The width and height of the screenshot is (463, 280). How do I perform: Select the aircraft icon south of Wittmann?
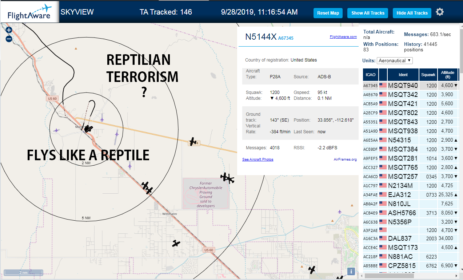(x=176, y=243)
